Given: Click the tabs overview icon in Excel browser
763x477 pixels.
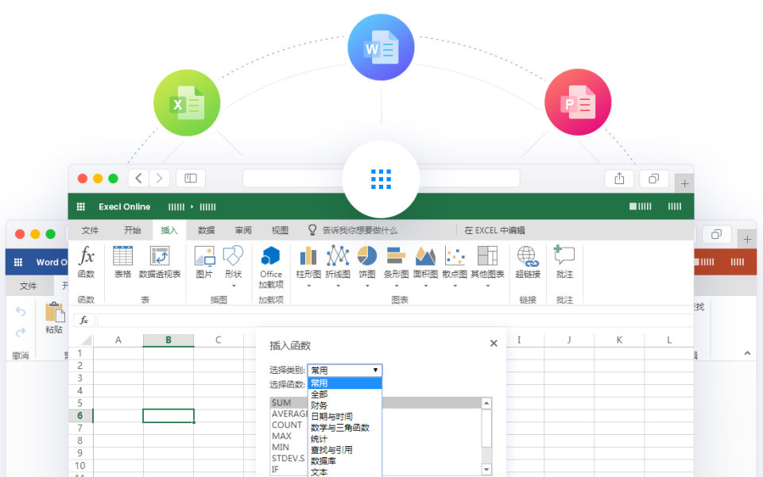Looking at the screenshot, I should click(653, 179).
